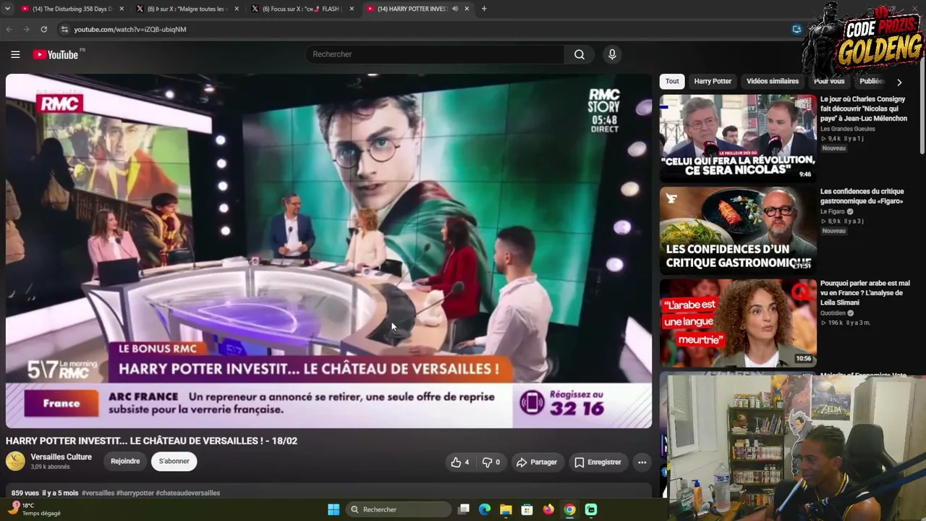Select the Tout filter chip

(672, 81)
